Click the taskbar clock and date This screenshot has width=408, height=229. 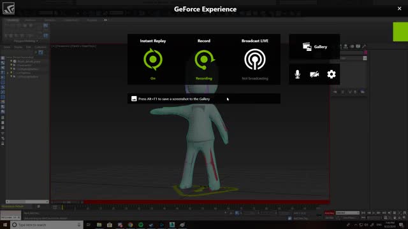coord(390,225)
